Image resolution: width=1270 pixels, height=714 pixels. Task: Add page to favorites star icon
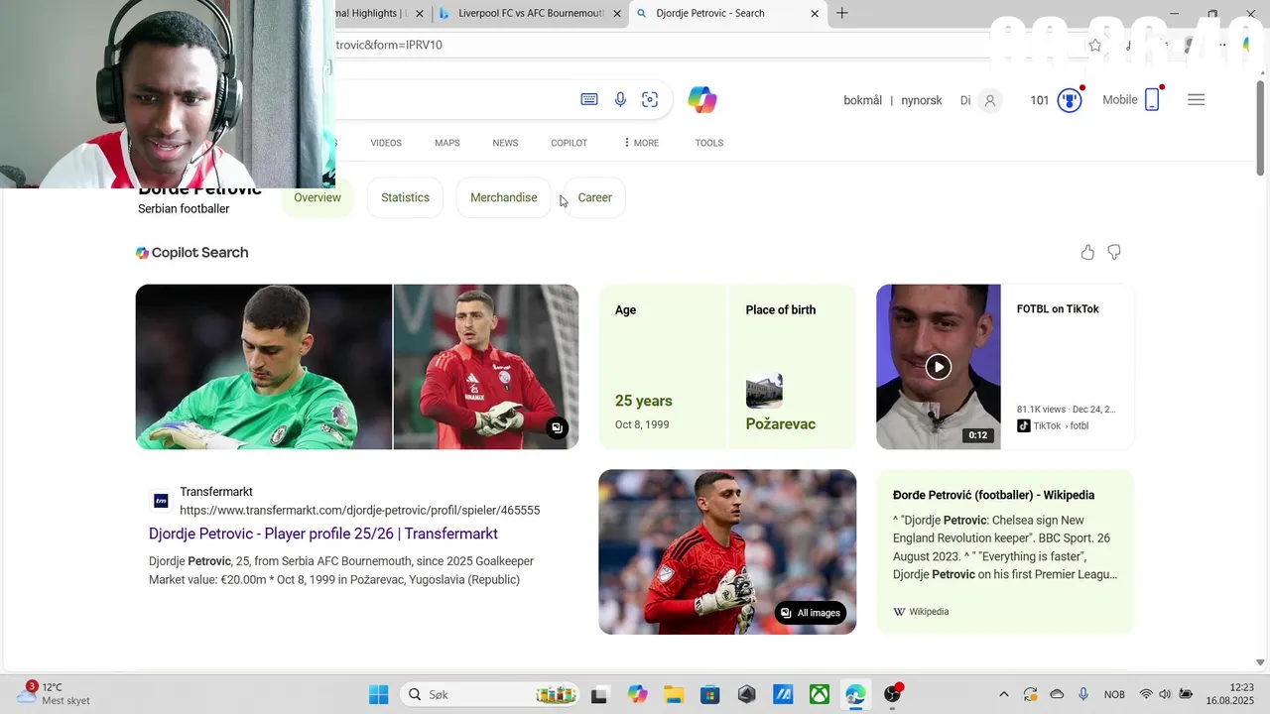point(1094,45)
